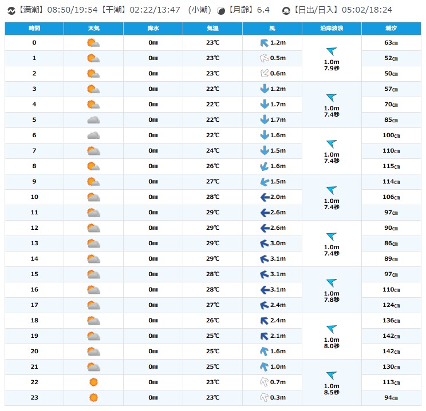Click the low tide times 02:22/13:47

tap(155, 10)
